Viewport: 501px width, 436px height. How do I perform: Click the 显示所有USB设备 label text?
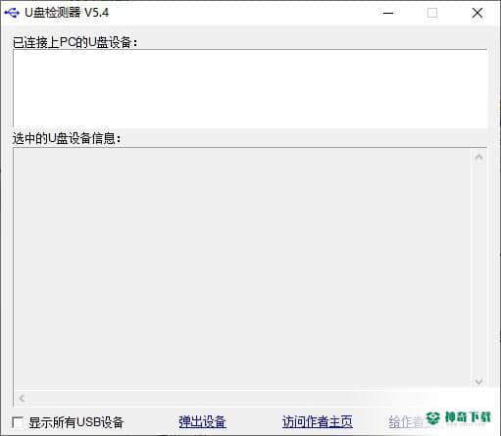tap(75, 422)
